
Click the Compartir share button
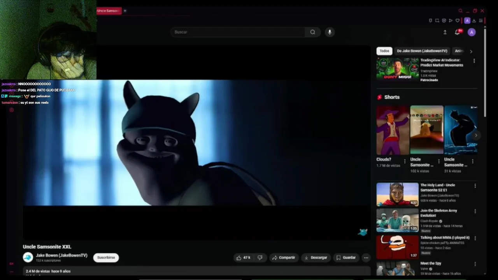click(284, 257)
